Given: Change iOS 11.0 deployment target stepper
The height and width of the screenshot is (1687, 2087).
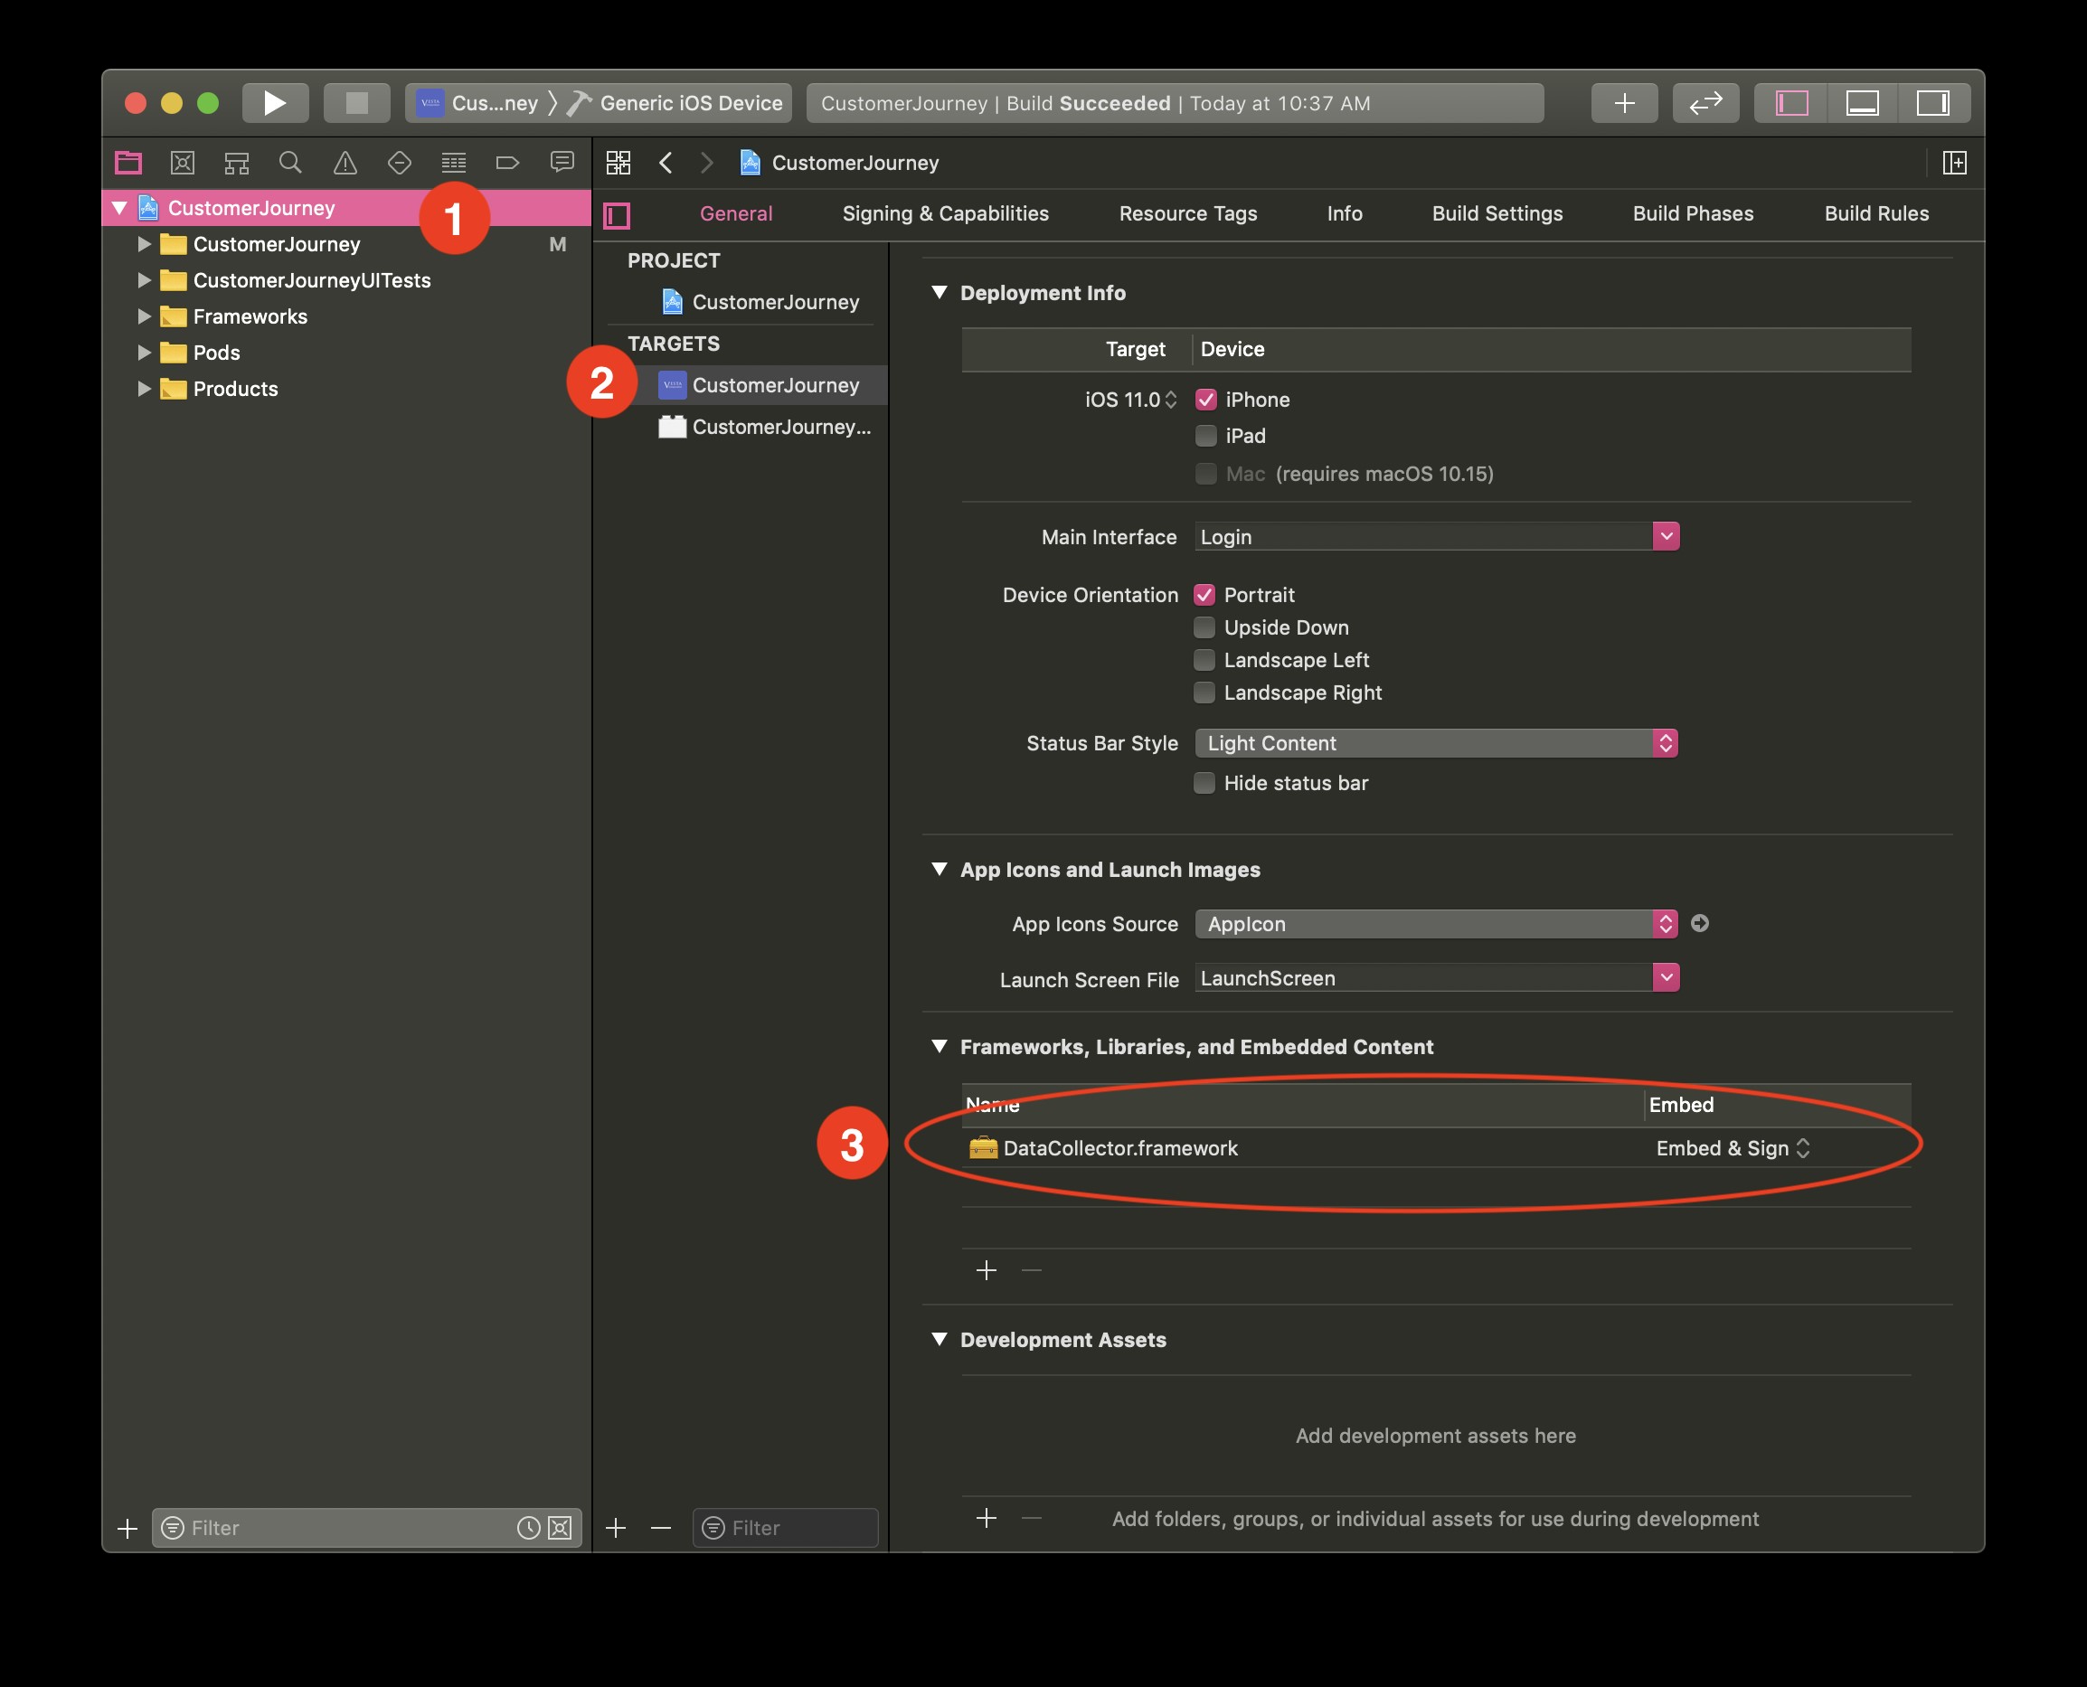Looking at the screenshot, I should (x=1170, y=400).
